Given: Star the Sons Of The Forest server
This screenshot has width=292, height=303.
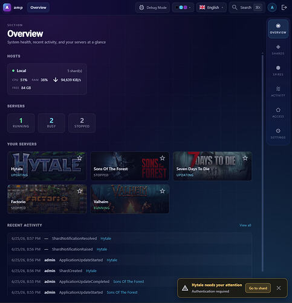Looking at the screenshot, I should [x=163, y=158].
